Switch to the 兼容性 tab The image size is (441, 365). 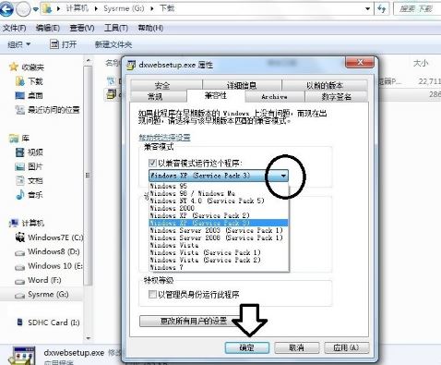click(x=216, y=96)
